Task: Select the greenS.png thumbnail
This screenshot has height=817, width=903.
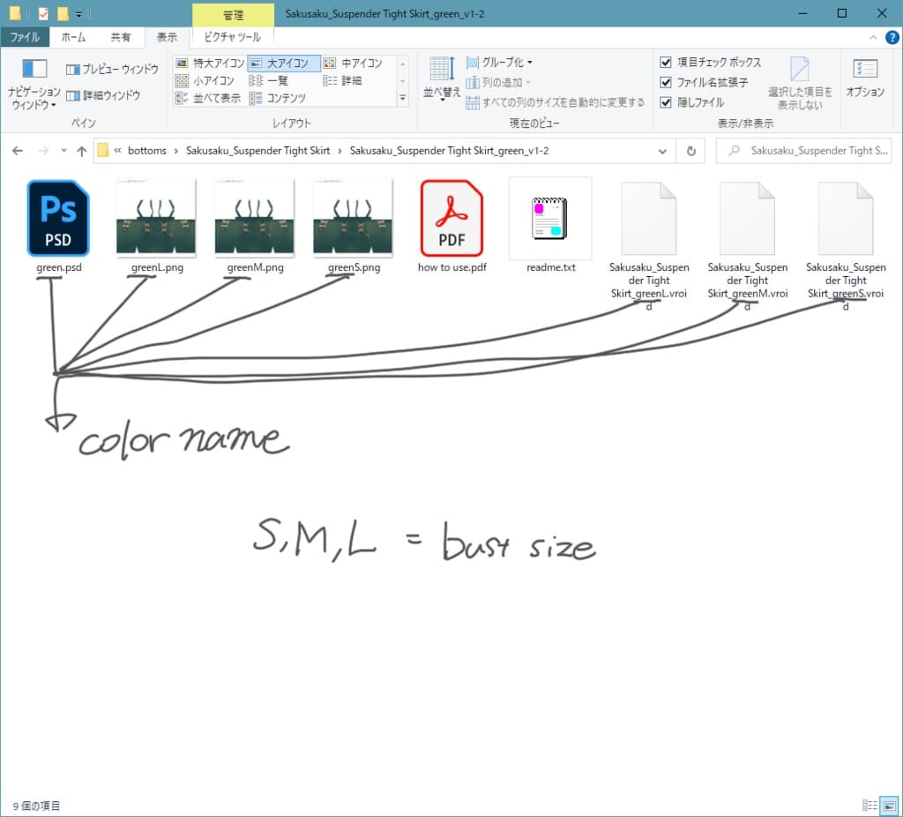Action: pos(354,226)
